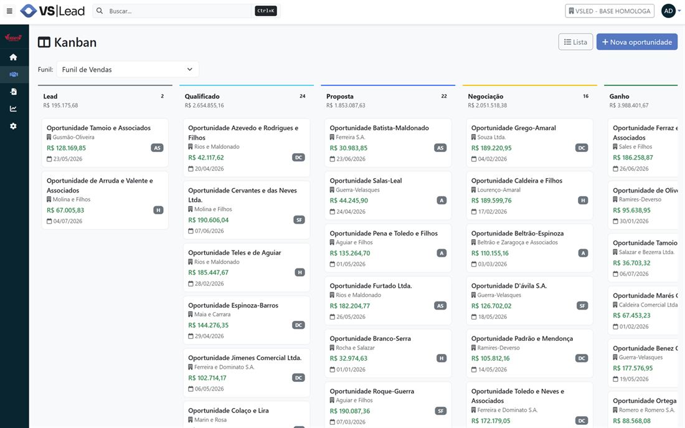Screen dimensions: 685x428
Task: Click SF badge on Cervantes e das Neves card
Action: click(x=299, y=220)
